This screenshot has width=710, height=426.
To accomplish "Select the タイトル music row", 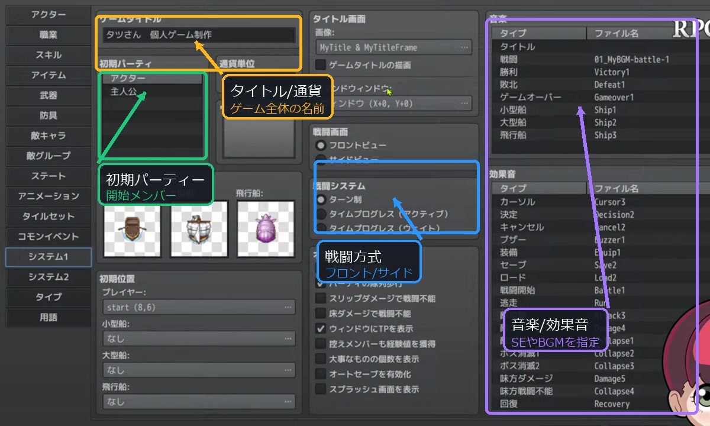I will click(601, 46).
